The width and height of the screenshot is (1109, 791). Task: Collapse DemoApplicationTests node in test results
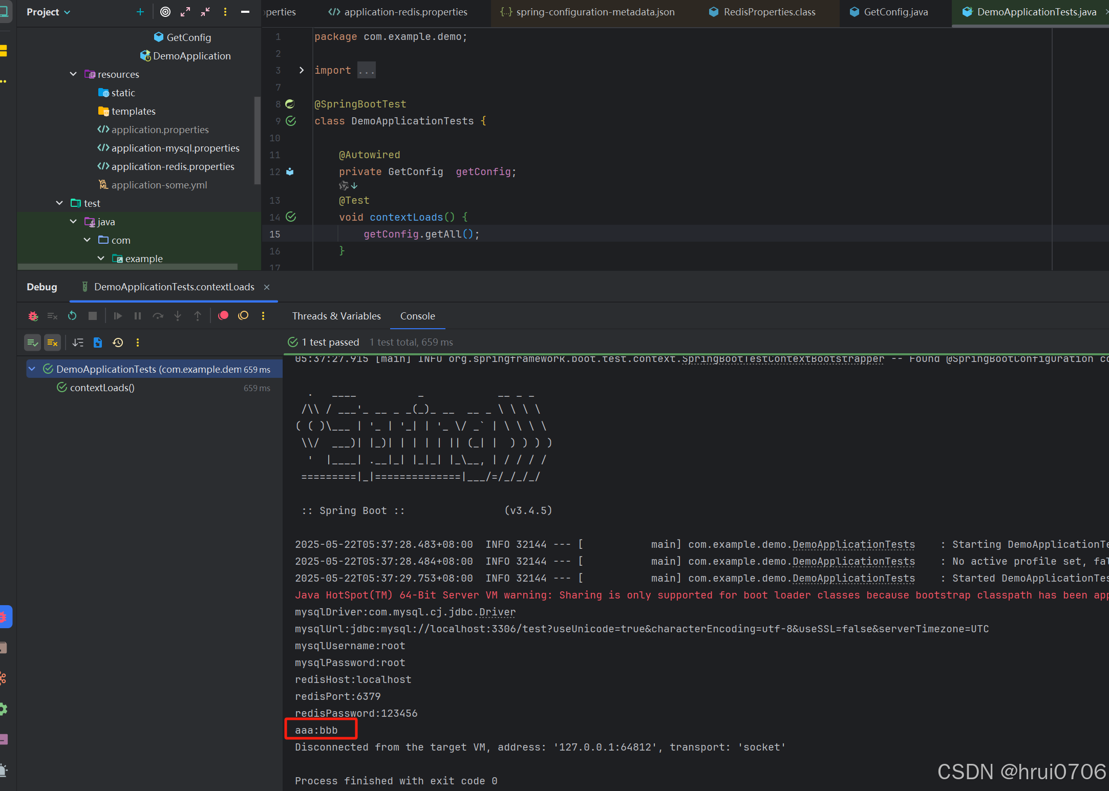32,369
